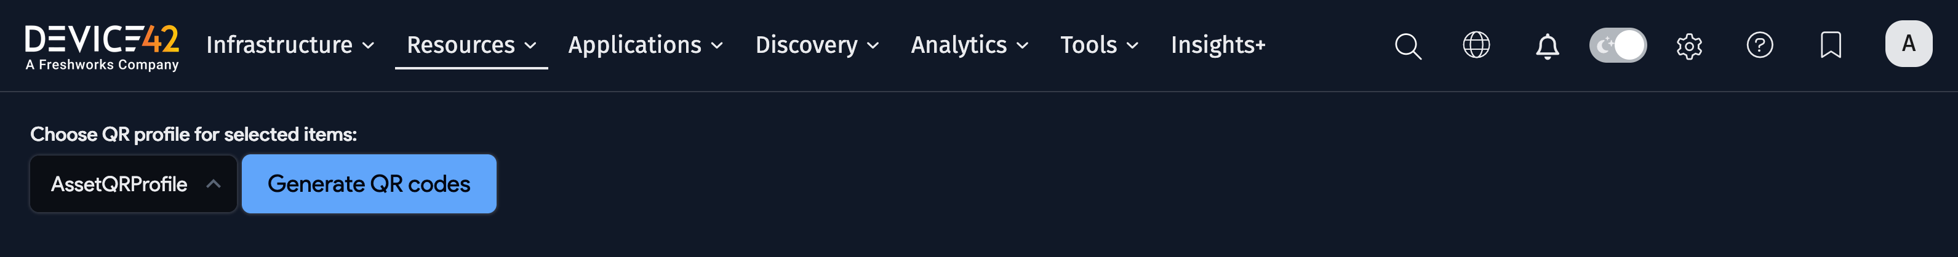Open the Analytics menu
The height and width of the screenshot is (257, 1958).
(969, 45)
